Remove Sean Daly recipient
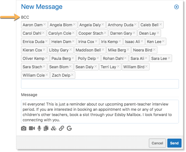186x152 pixels. pyautogui.click(x=95, y=66)
